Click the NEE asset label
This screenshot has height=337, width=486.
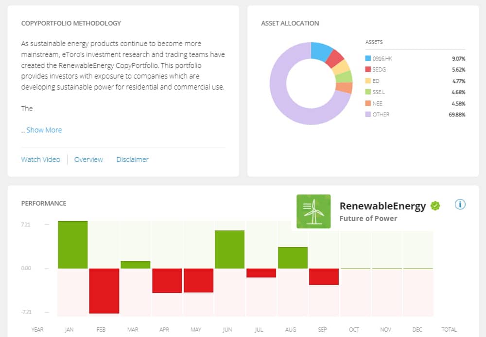pos(377,103)
